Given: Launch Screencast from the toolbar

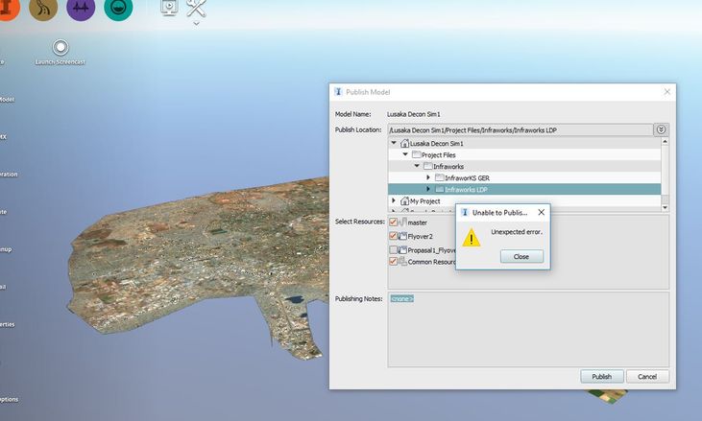Looking at the screenshot, I should pyautogui.click(x=61, y=53).
